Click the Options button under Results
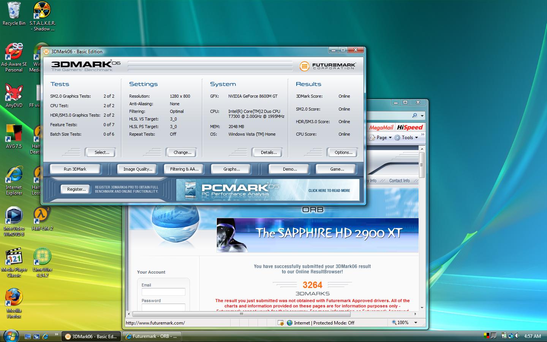Image resolution: width=547 pixels, height=342 pixels. (x=342, y=152)
